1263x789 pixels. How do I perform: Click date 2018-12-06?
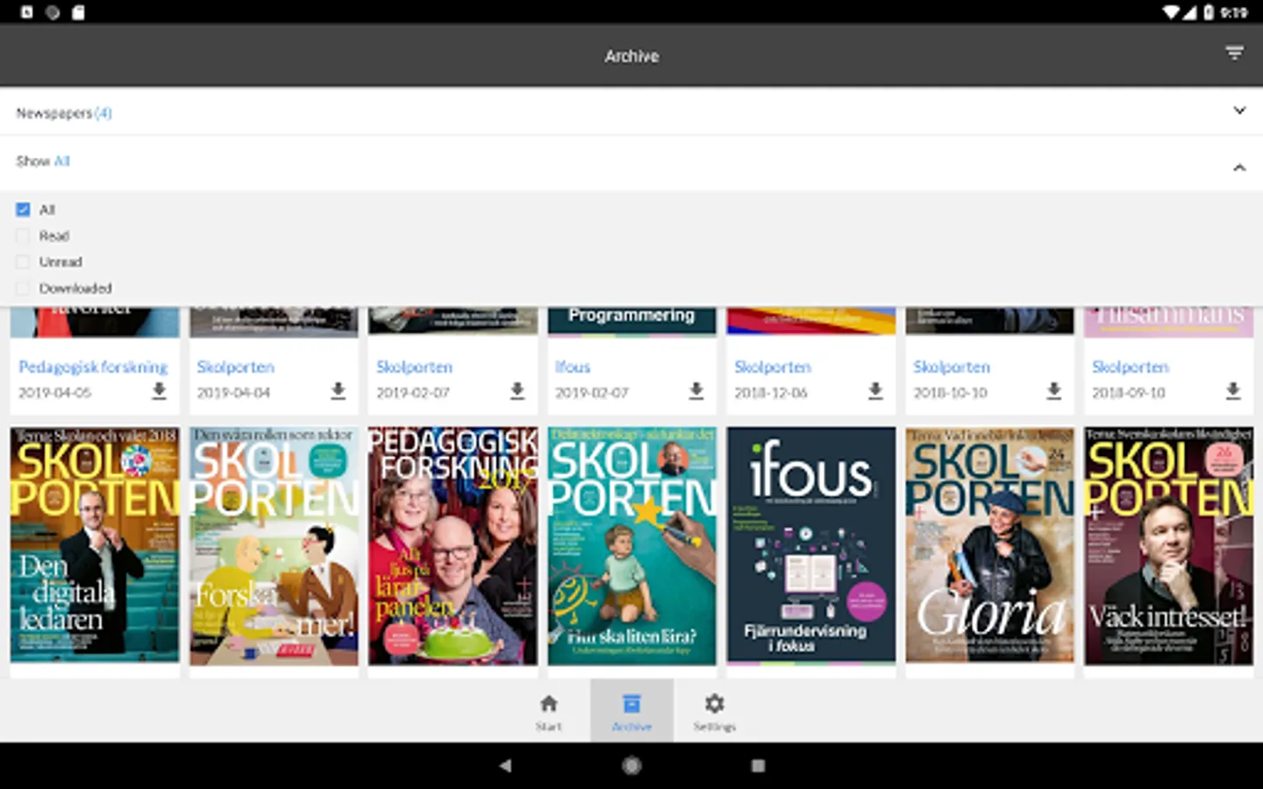(x=770, y=393)
